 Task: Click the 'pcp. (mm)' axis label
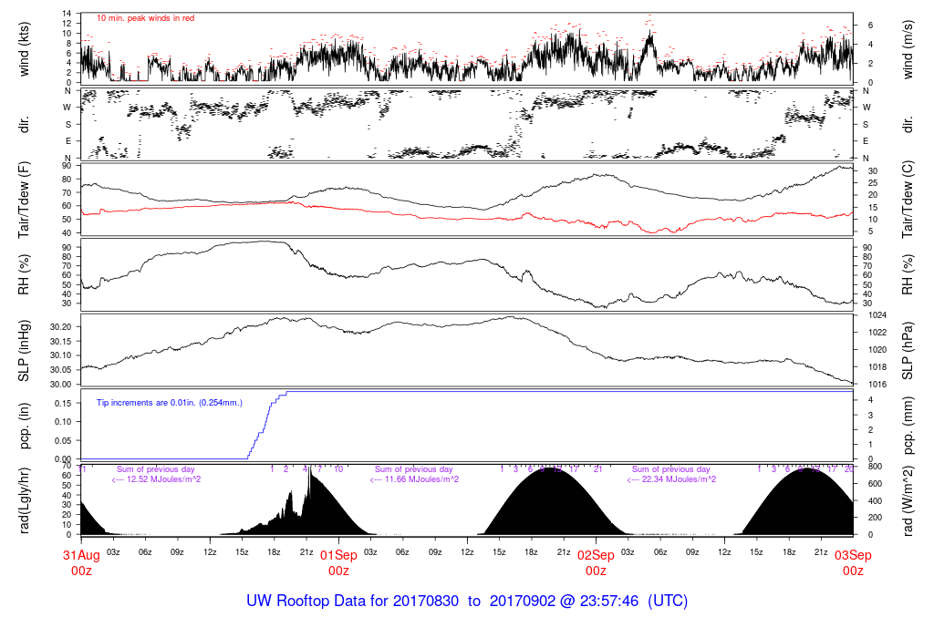[x=908, y=427]
